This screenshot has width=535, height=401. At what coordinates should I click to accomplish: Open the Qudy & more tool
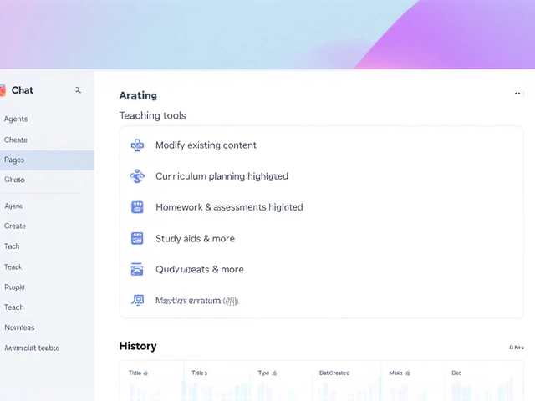coord(200,269)
